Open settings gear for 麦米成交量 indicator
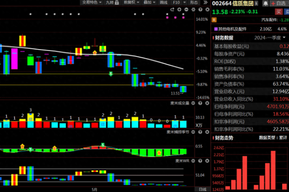Image resolution: width=289 pixels, height=192 pixels. (x=193, y=103)
